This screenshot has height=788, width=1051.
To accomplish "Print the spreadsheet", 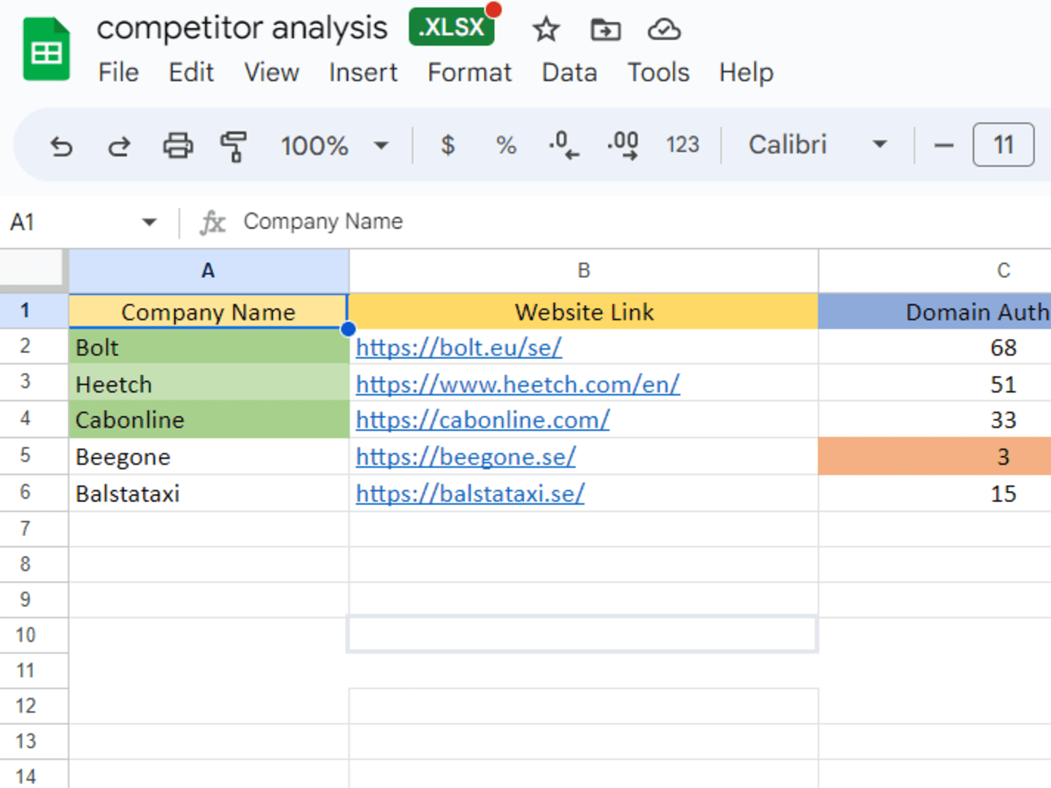I will (178, 145).
